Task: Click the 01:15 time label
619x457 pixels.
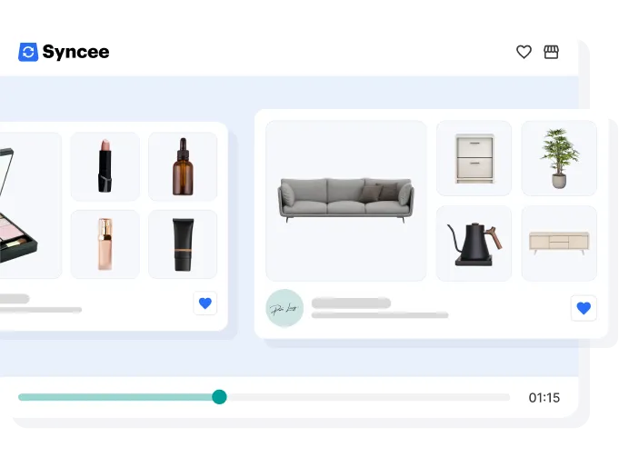Action: coord(544,397)
